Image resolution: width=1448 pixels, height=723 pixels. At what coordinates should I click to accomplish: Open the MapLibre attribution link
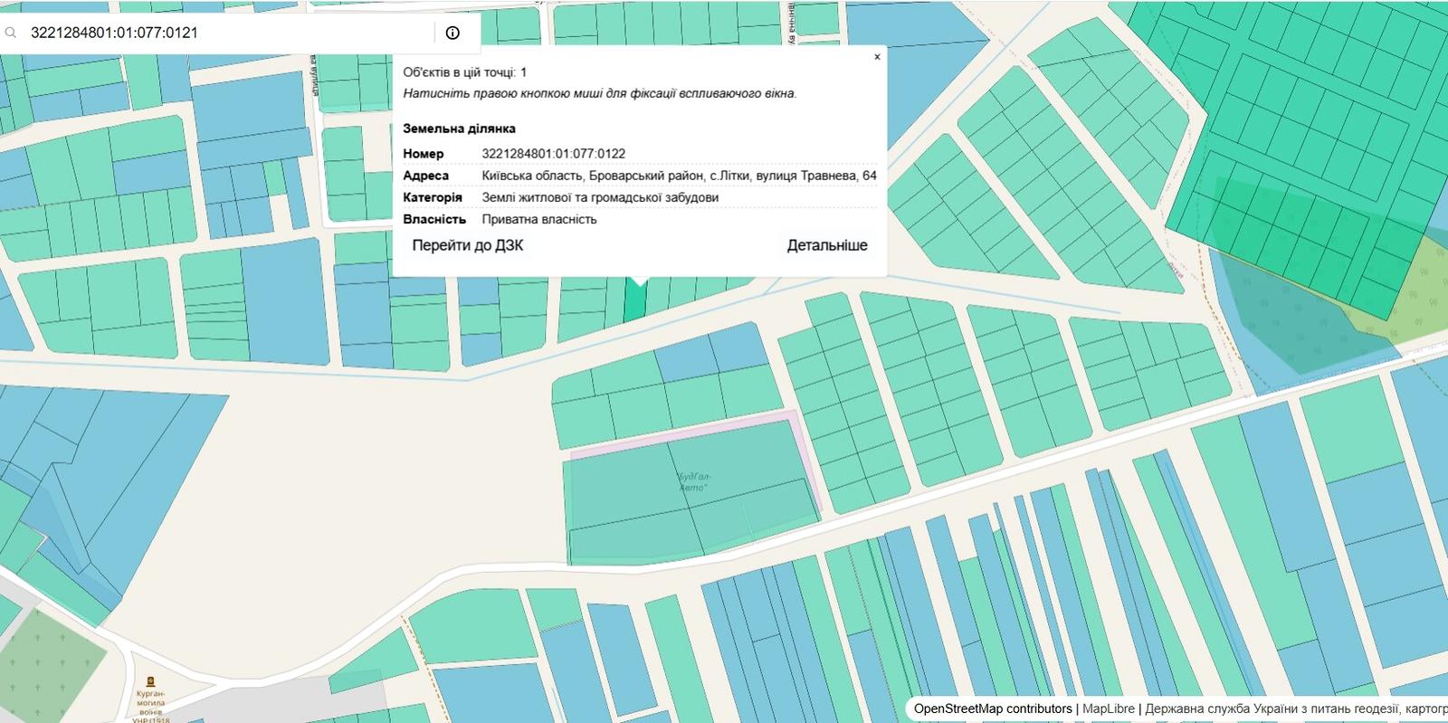point(1108,709)
